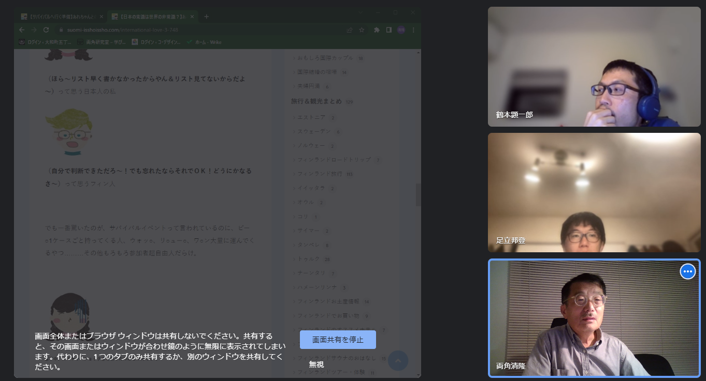The height and width of the screenshot is (381, 706).
Task: Click the share page icon in address bar
Action: point(349,30)
